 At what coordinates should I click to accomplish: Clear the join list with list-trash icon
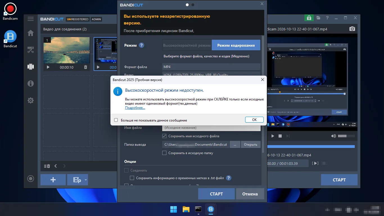pyautogui.click(x=47, y=166)
